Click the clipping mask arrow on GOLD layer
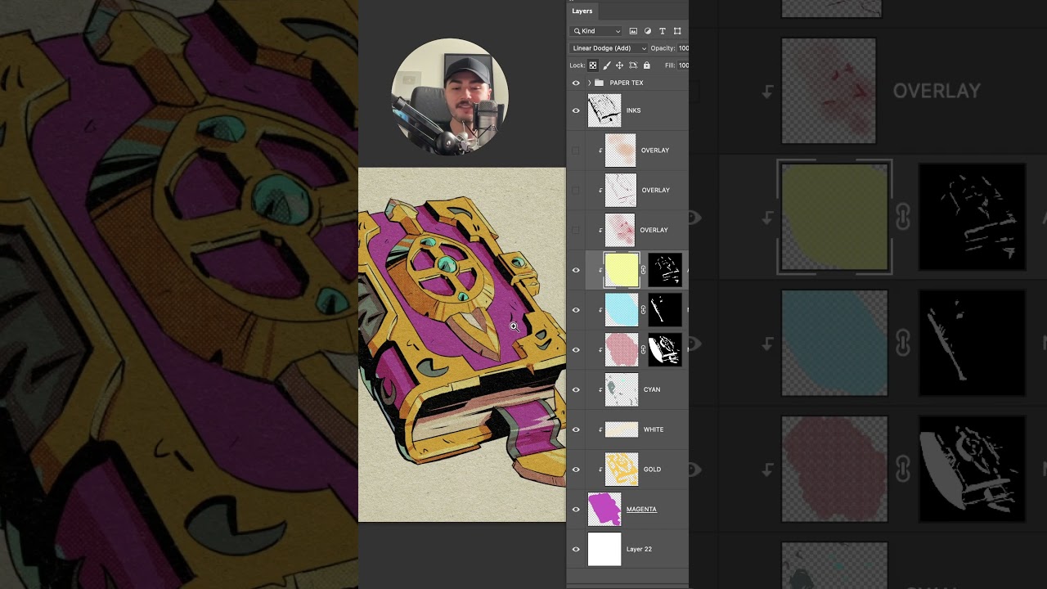 pos(600,470)
